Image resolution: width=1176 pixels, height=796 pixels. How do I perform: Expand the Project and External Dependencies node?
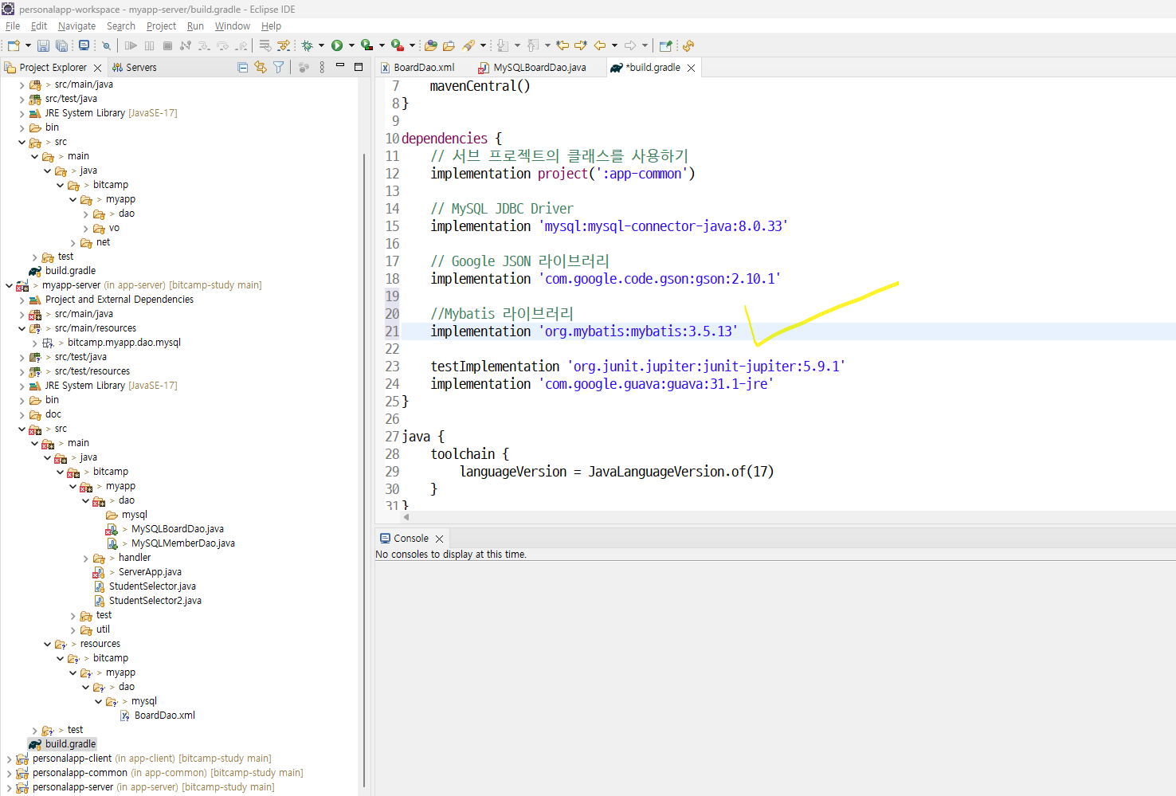pyautogui.click(x=22, y=300)
